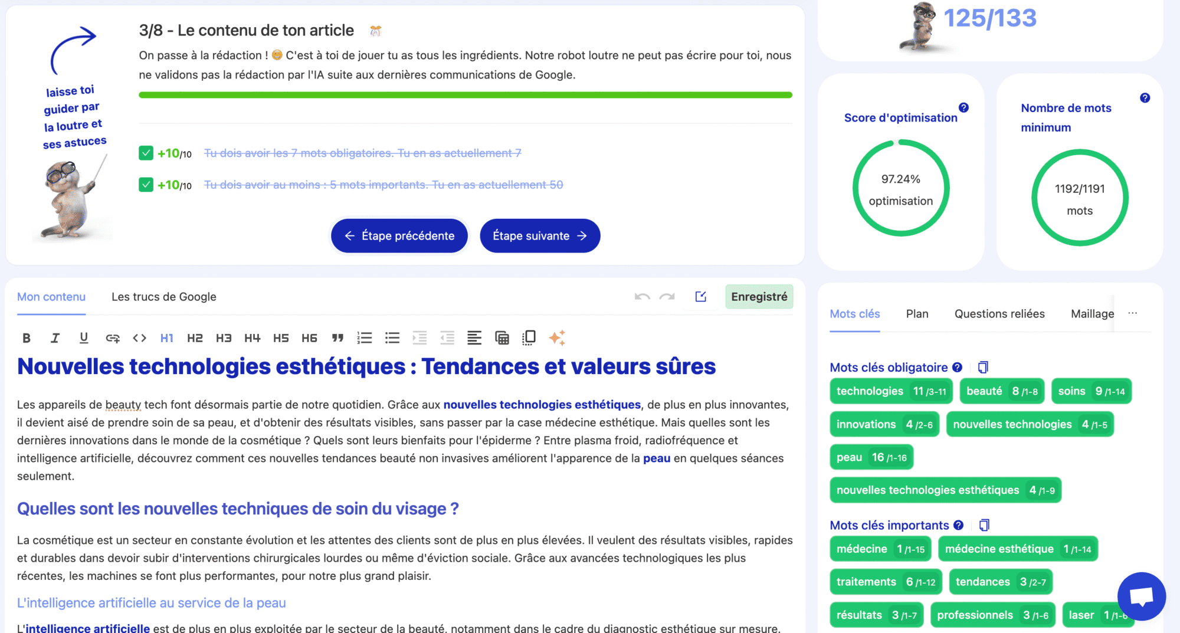Decrease indent of the list item
Image resolution: width=1180 pixels, height=633 pixels.
tap(447, 338)
